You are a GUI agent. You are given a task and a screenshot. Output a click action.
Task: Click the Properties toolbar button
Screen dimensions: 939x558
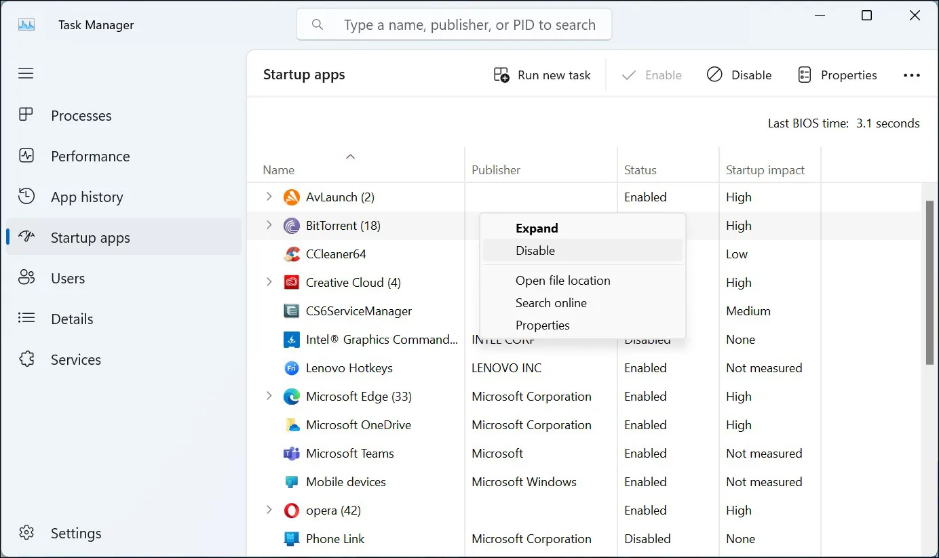(837, 75)
